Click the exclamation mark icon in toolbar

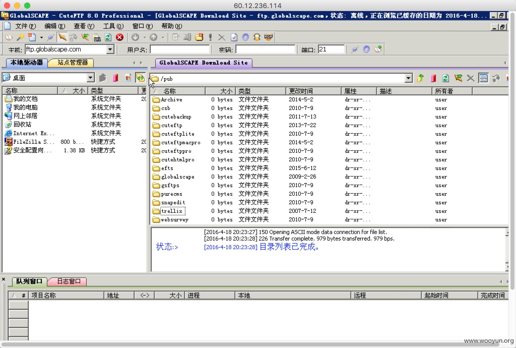click(x=210, y=37)
